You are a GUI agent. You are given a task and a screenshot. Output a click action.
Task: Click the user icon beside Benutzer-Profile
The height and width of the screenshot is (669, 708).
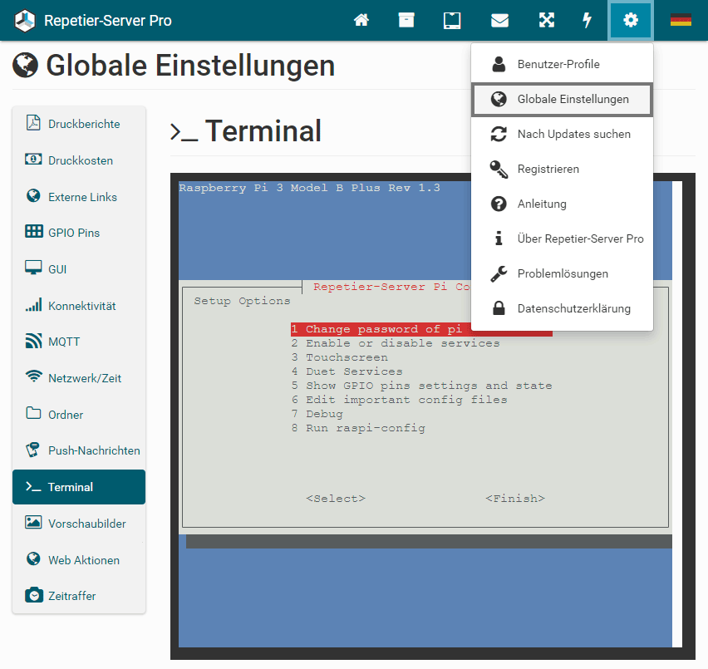[499, 64]
